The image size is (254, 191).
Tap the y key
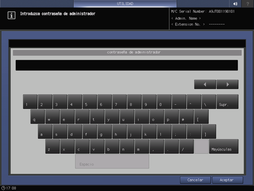coord(112,117)
